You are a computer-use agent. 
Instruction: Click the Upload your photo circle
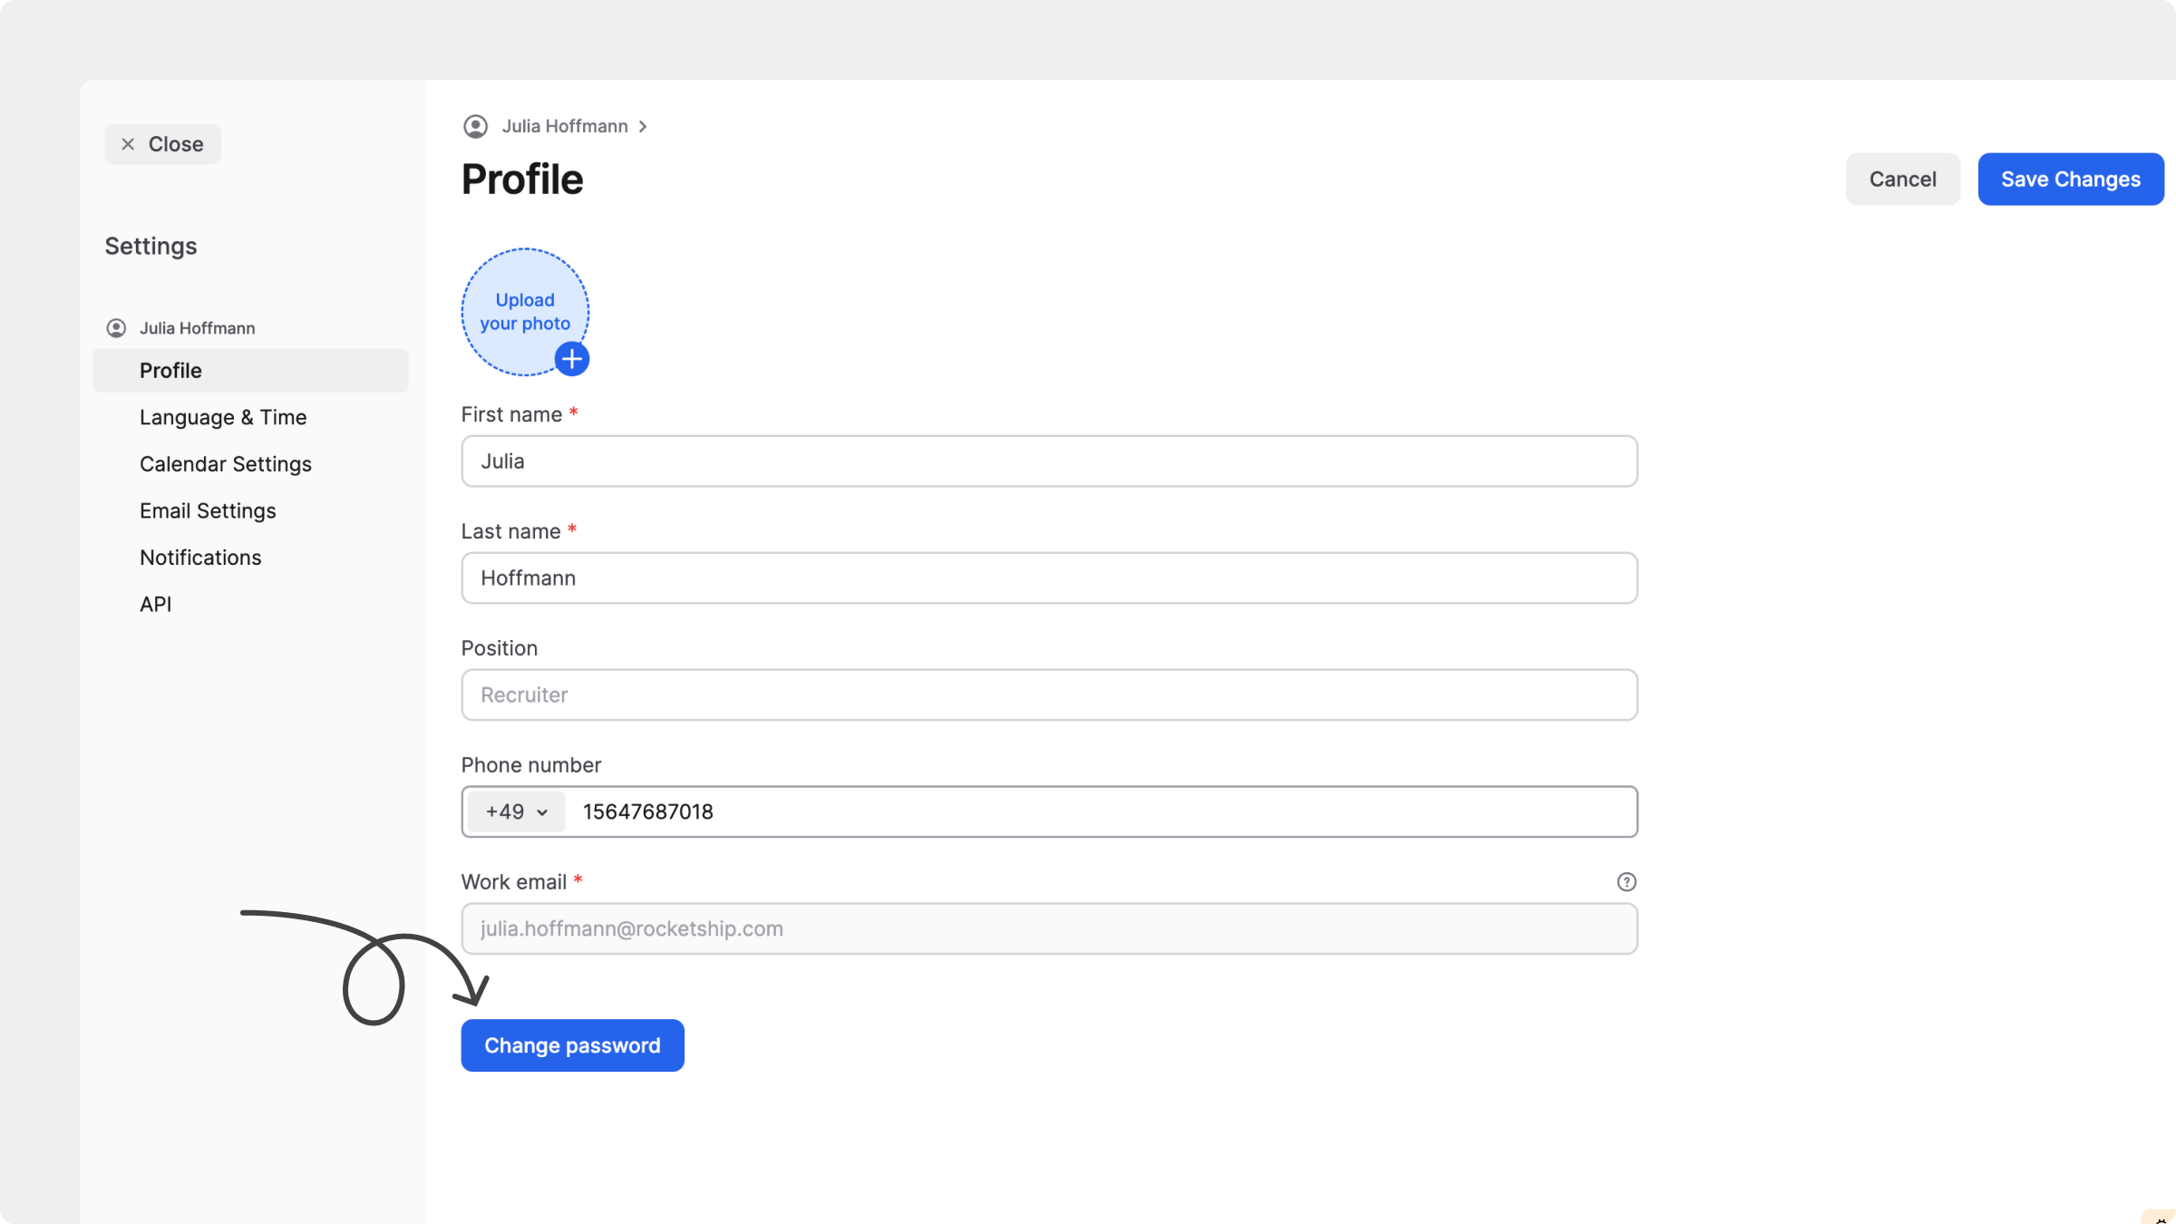coord(523,308)
